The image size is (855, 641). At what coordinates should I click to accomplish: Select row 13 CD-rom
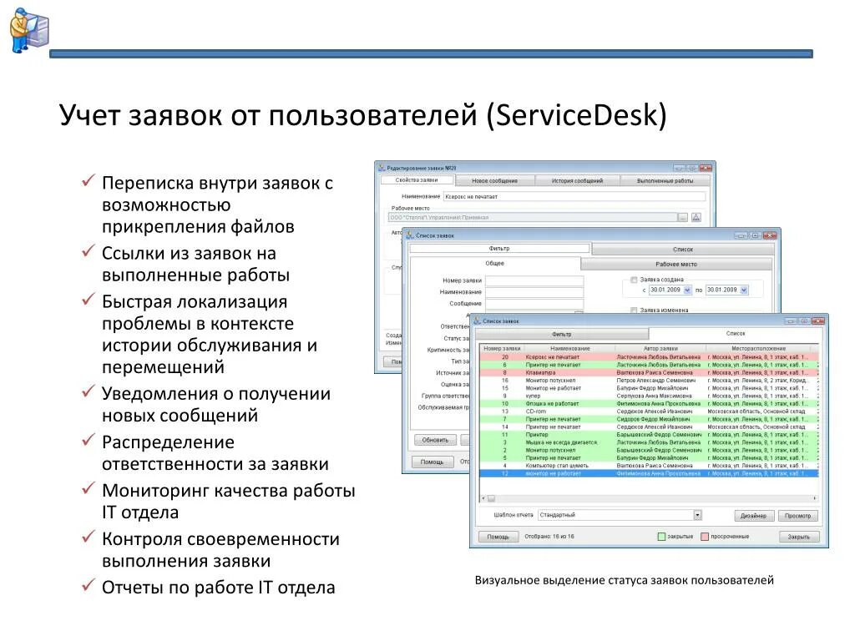[x=649, y=411]
